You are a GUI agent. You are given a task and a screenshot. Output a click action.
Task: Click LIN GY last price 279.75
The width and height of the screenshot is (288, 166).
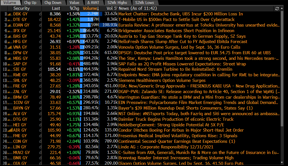[54, 147]
